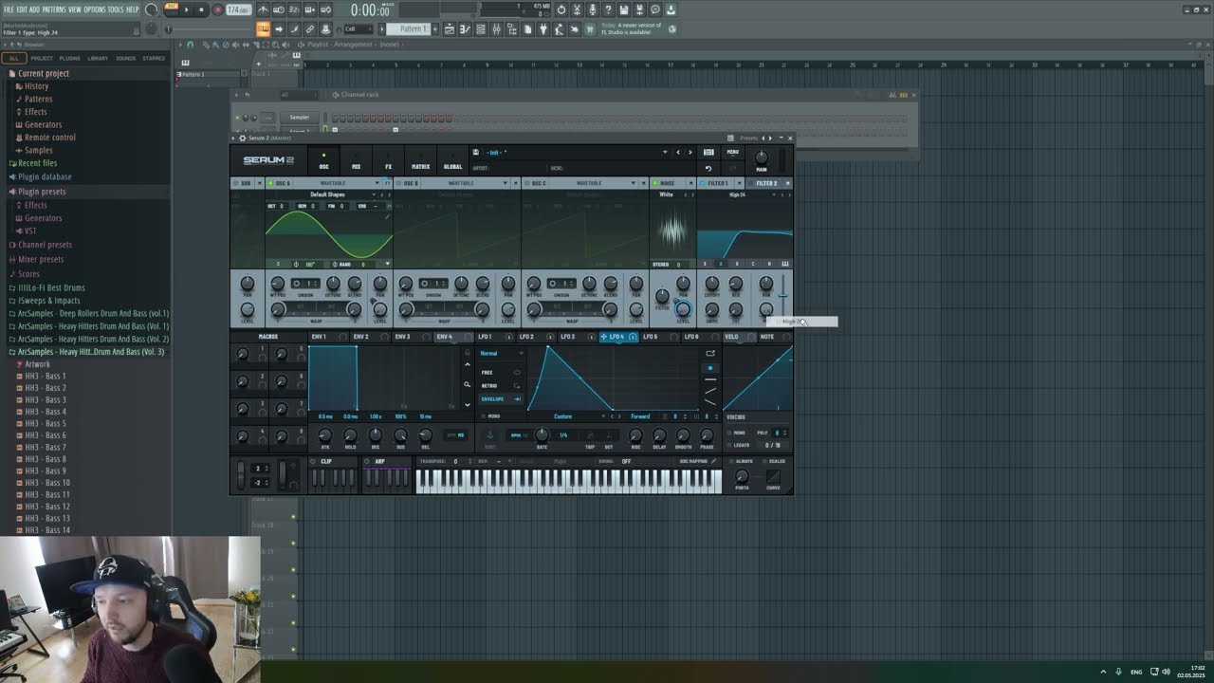Open the OPTIONS menu
Screen dimensions: 1214x683
pos(95,9)
